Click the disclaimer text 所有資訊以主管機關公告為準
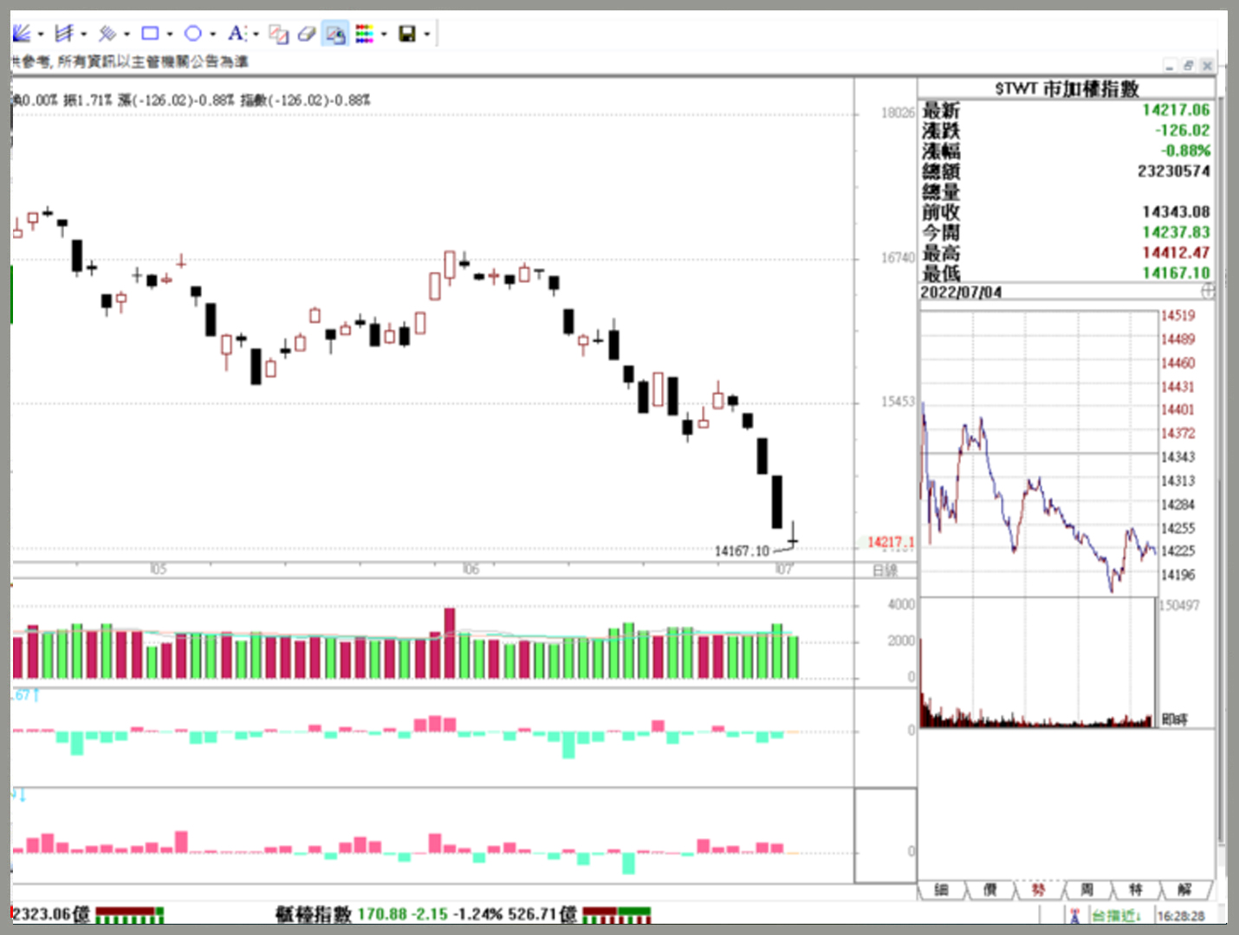This screenshot has width=1239, height=935. click(153, 61)
